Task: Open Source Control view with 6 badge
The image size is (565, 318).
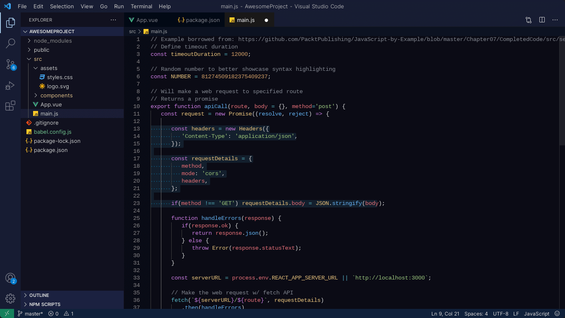Action: click(x=10, y=64)
